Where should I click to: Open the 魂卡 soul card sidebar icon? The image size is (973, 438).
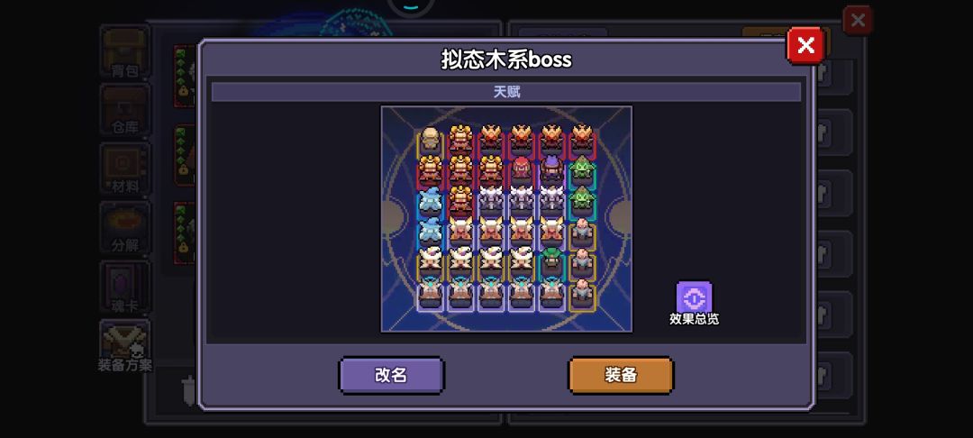pyautogui.click(x=124, y=287)
